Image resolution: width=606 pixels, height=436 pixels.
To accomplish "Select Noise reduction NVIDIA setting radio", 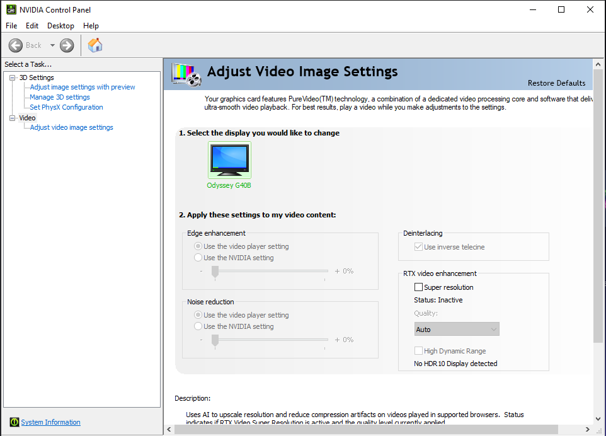I will pos(198,326).
